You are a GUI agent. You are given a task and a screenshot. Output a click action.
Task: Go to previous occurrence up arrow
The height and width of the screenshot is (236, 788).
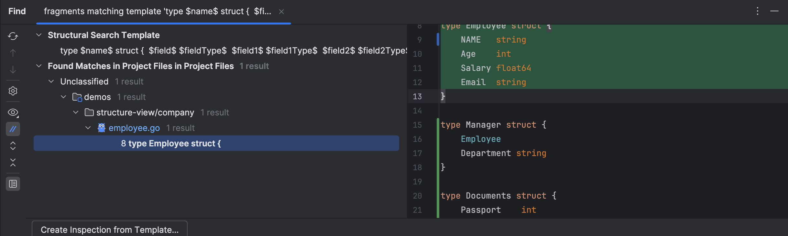[x=13, y=53]
